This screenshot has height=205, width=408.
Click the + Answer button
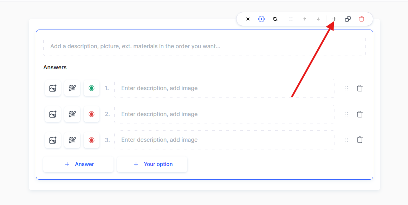click(x=78, y=164)
